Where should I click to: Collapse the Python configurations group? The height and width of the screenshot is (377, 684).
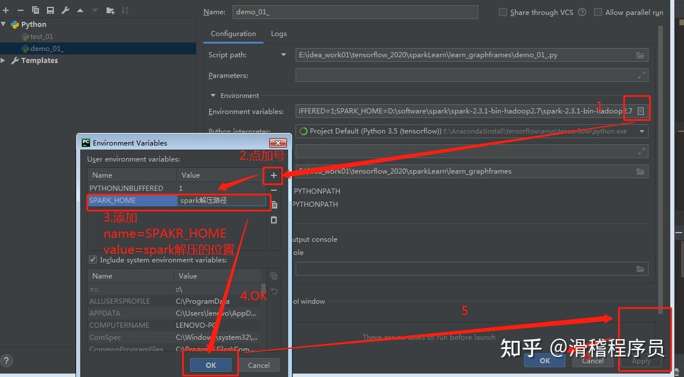tap(5, 24)
